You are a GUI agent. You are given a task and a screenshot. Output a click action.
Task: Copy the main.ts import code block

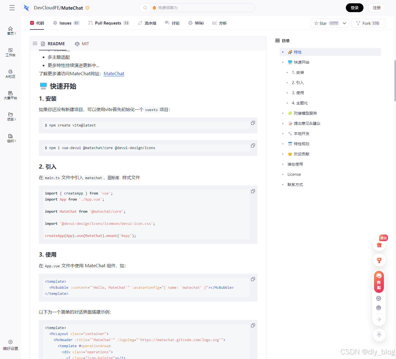[253, 191]
